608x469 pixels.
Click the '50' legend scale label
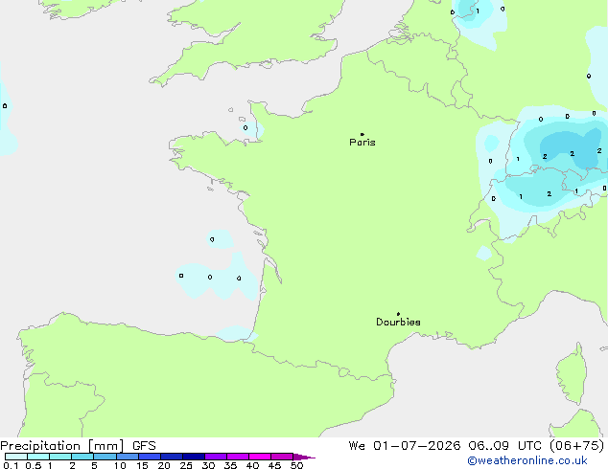click(x=296, y=465)
